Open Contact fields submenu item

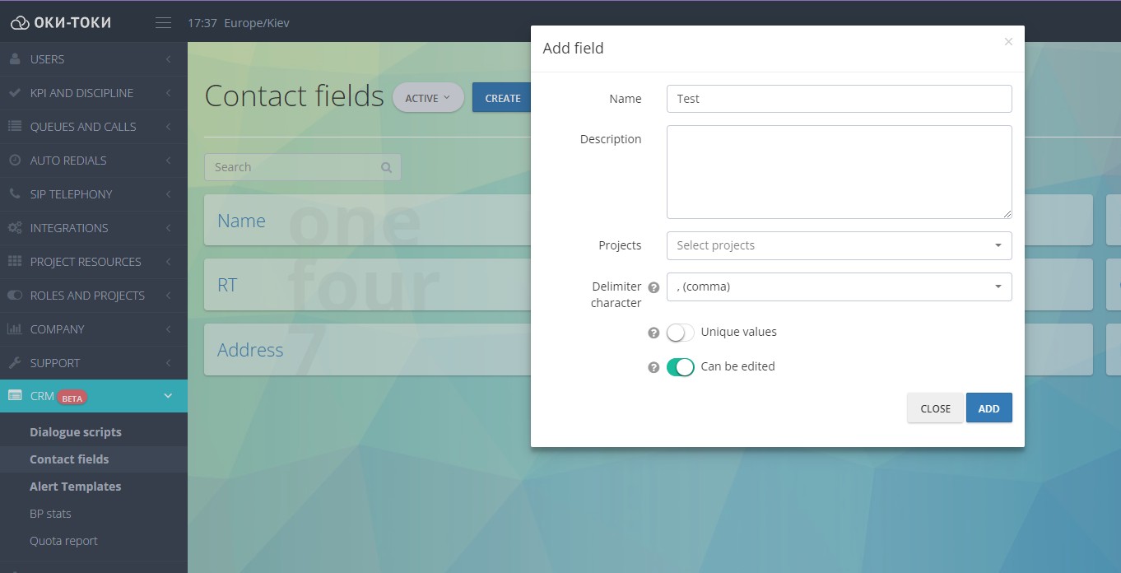click(69, 459)
